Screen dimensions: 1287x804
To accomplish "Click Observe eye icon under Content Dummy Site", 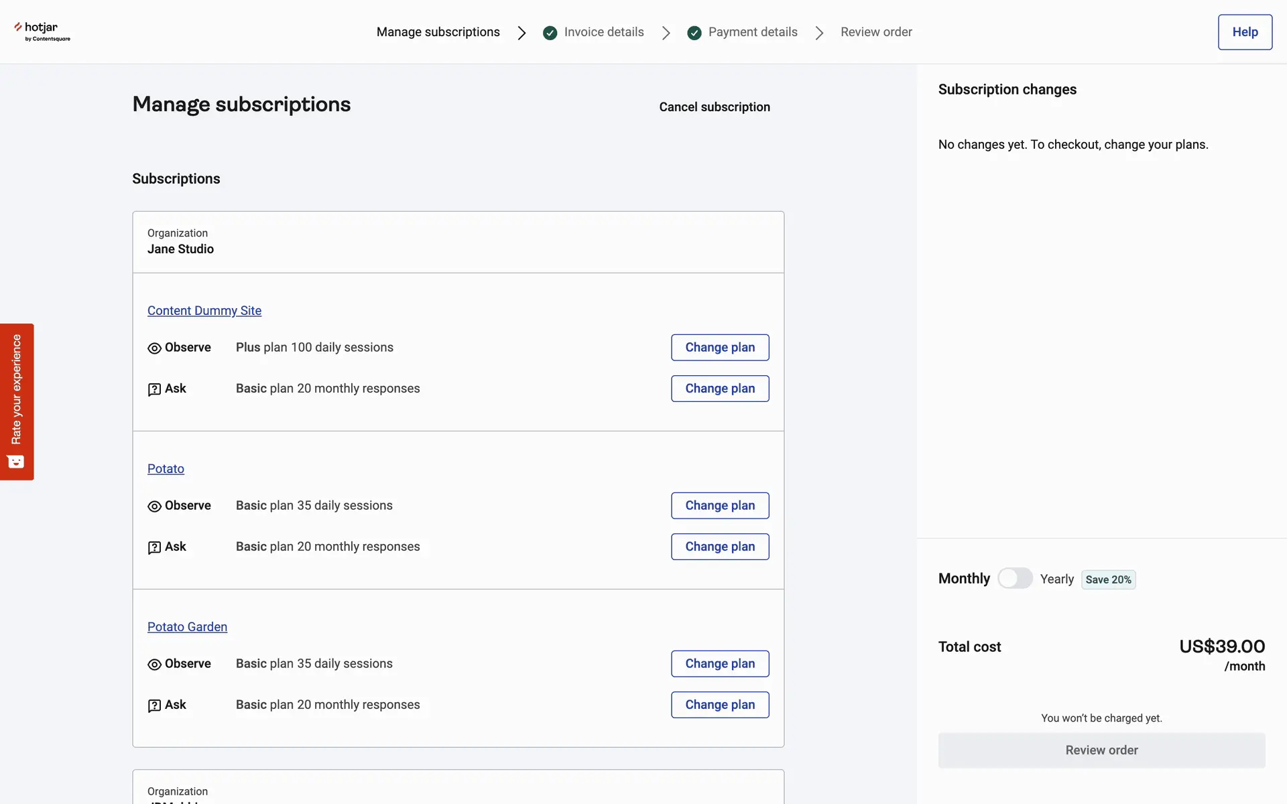I will tap(154, 348).
